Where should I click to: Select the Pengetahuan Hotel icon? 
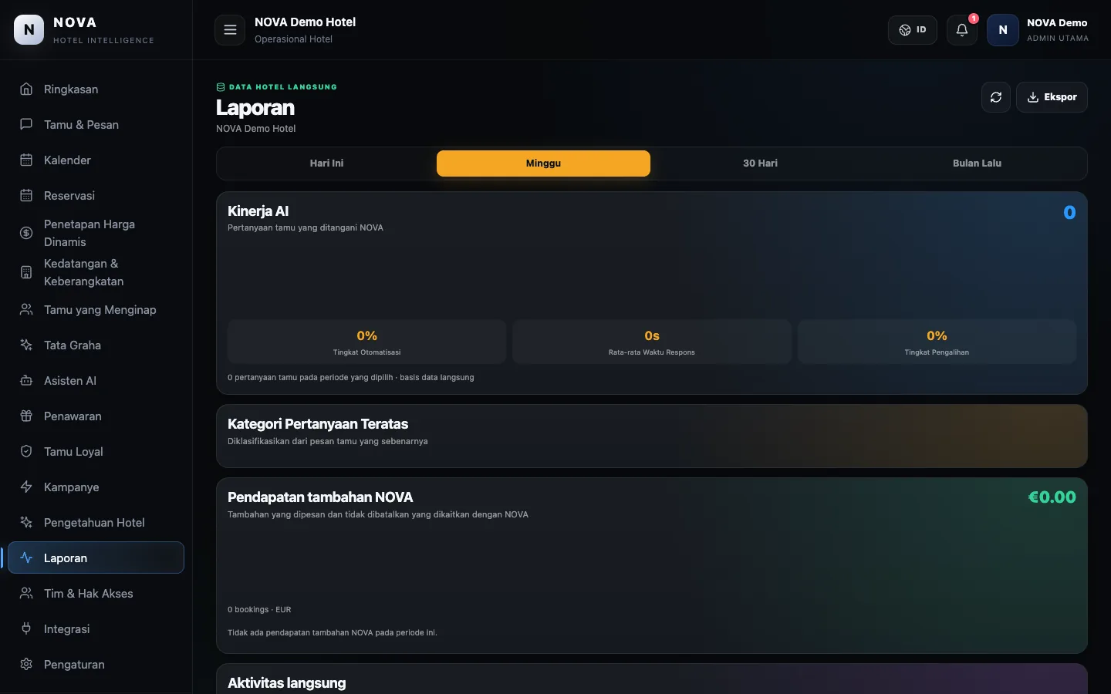pos(26,523)
